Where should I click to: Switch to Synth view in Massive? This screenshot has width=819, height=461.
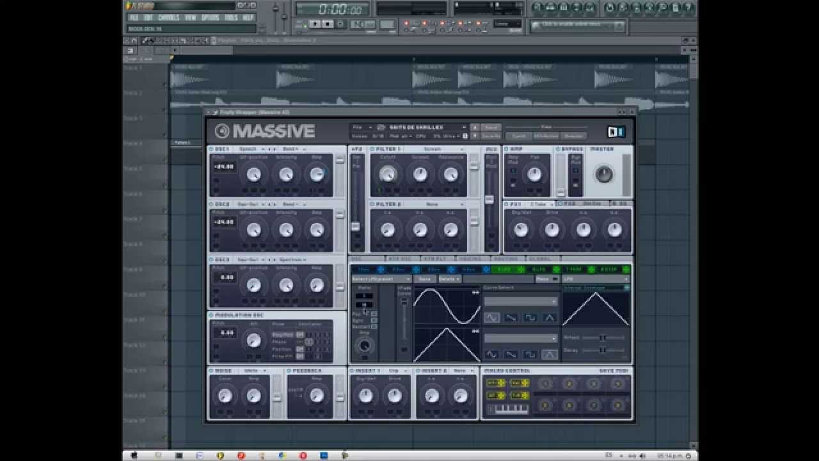tap(518, 136)
